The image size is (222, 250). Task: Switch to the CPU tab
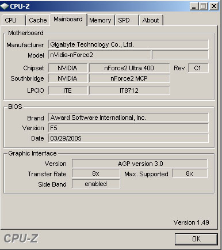(13, 20)
